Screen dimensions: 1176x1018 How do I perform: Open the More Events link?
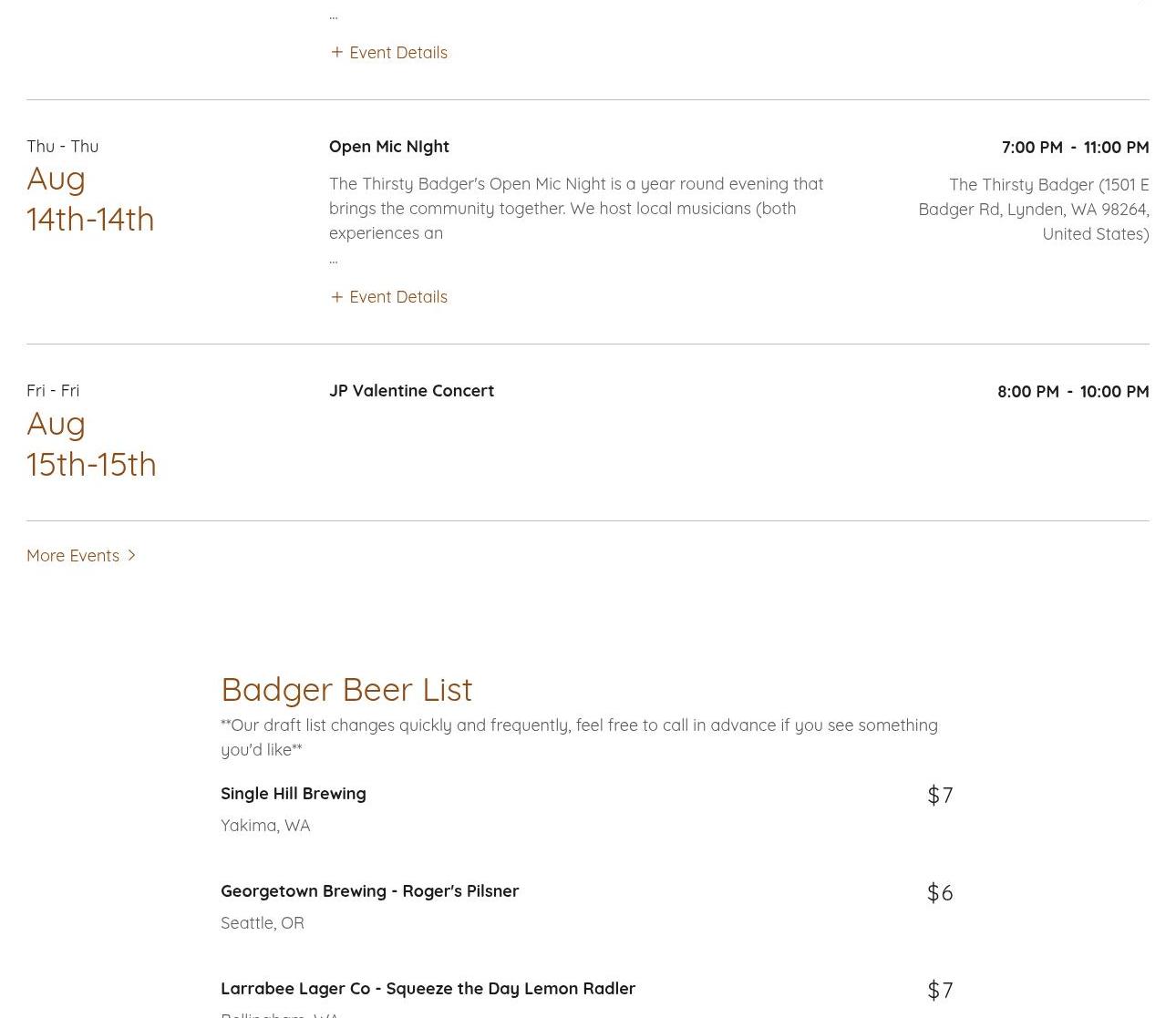pos(73,556)
